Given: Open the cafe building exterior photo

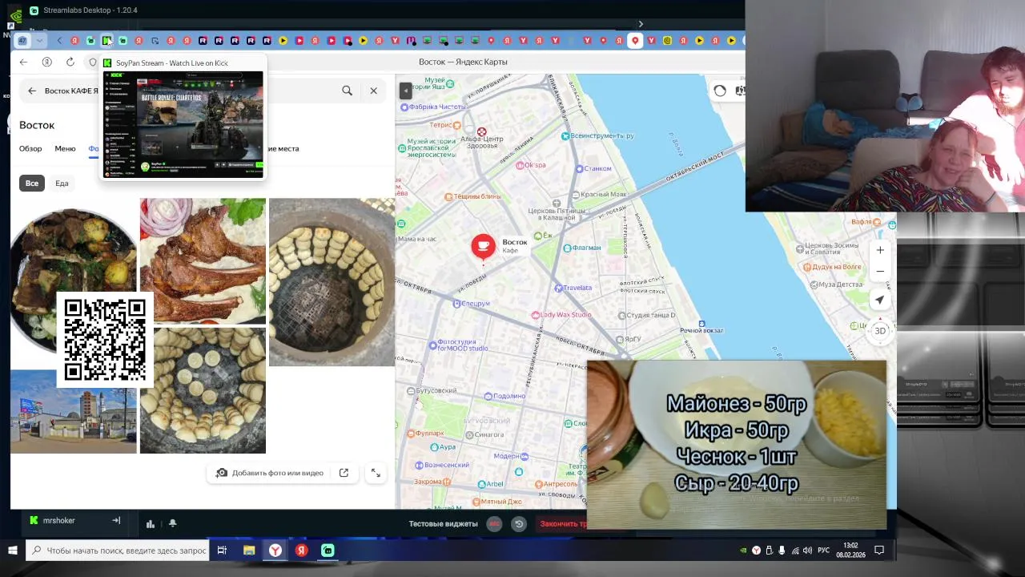Looking at the screenshot, I should coord(74,412).
